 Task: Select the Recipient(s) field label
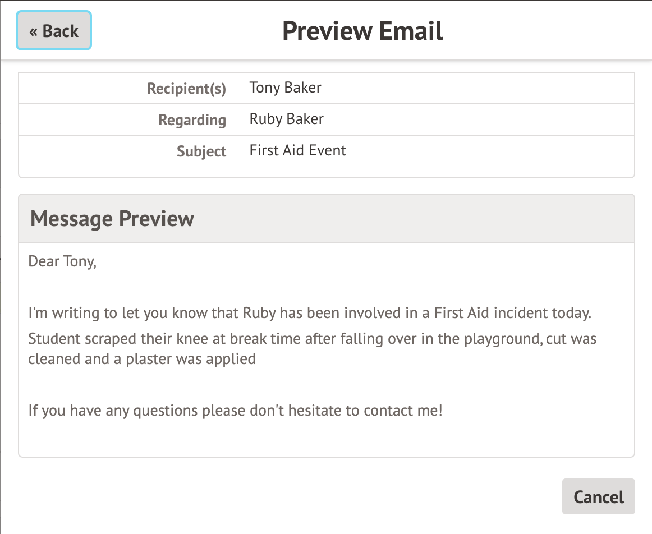click(x=186, y=89)
